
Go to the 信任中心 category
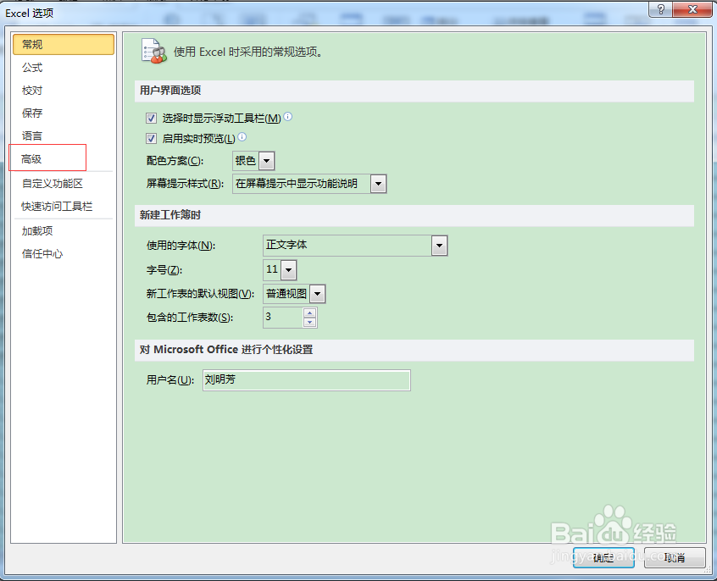pos(64,254)
